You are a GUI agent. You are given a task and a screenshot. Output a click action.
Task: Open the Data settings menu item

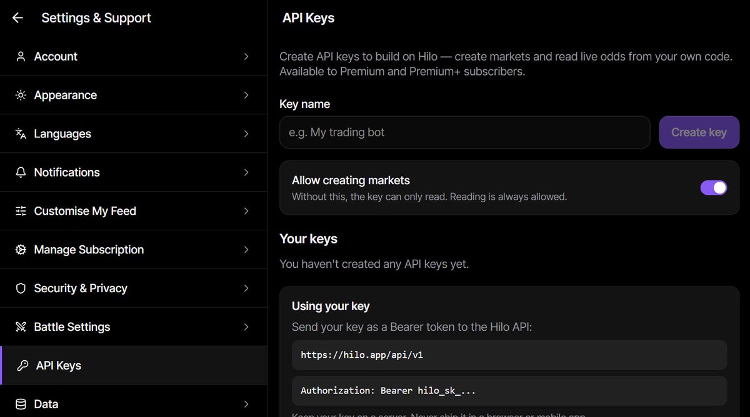click(x=133, y=401)
